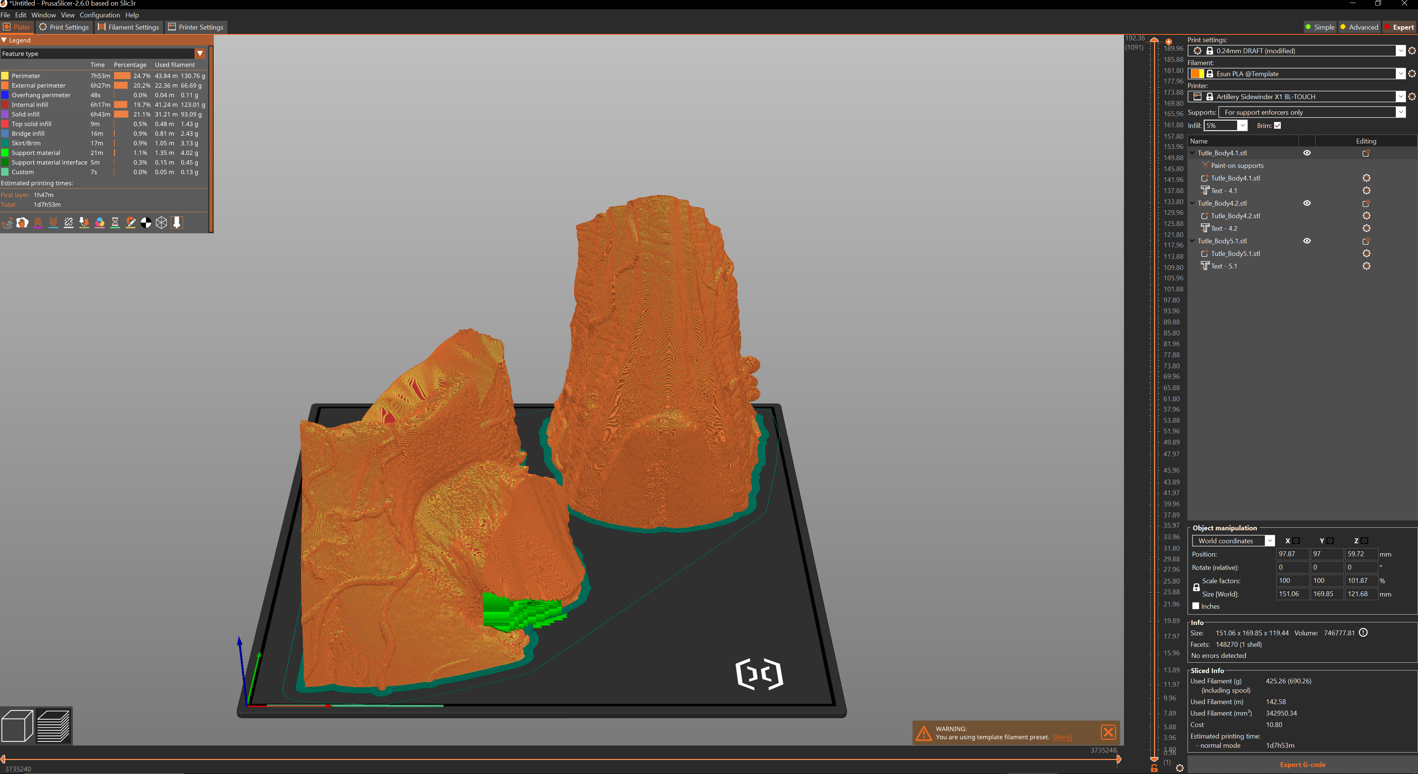Toggle Tool changes icon in legend
Image resolution: width=1418 pixels, height=774 pixels.
point(84,222)
